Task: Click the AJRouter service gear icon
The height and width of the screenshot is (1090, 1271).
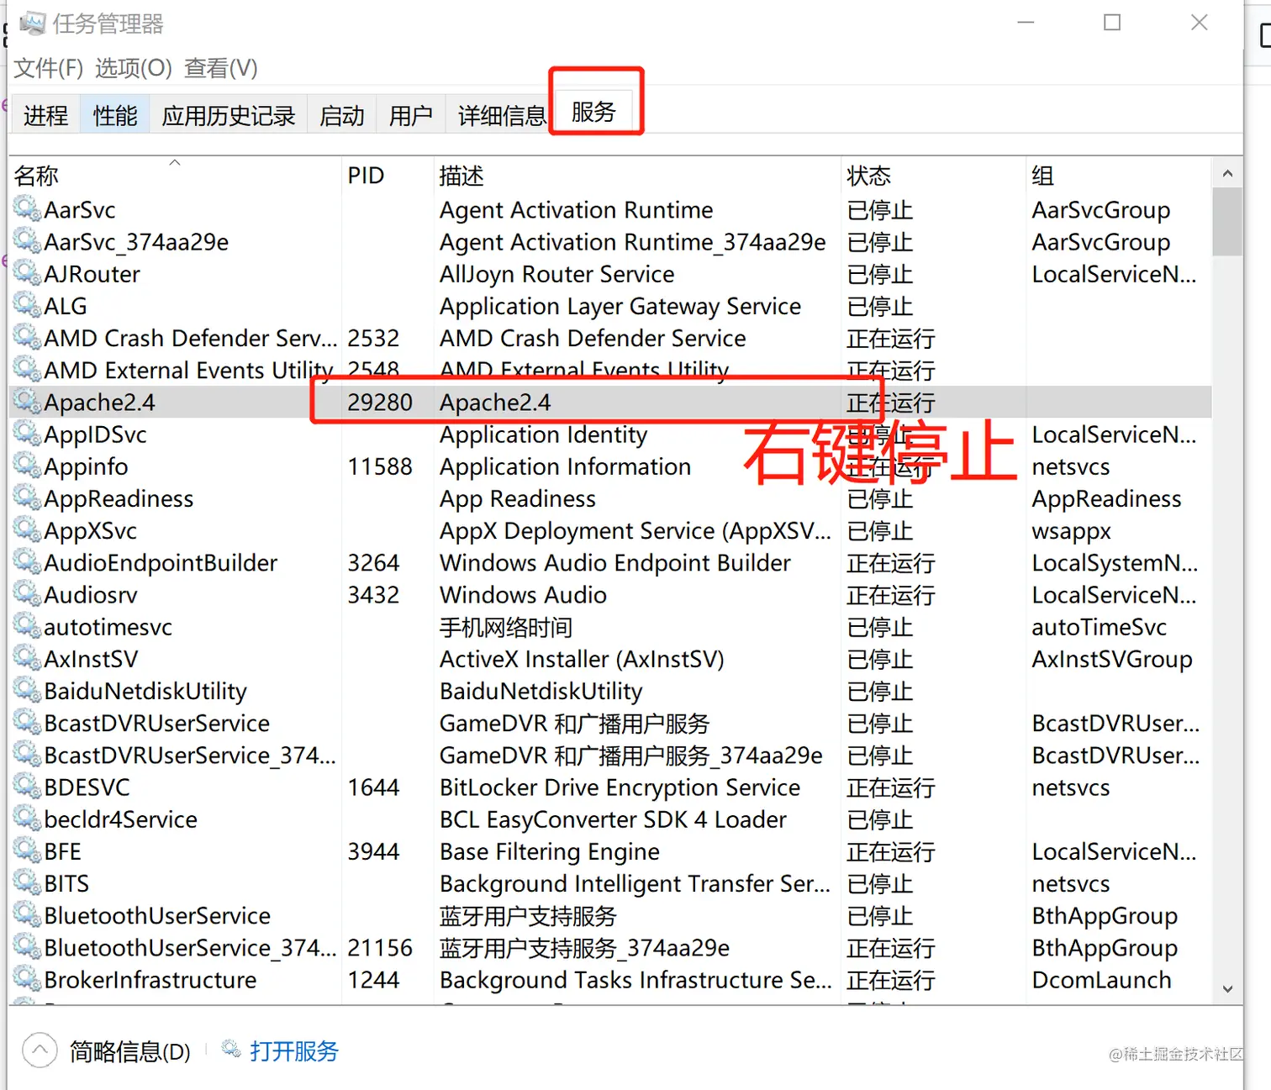Action: pyautogui.click(x=27, y=273)
